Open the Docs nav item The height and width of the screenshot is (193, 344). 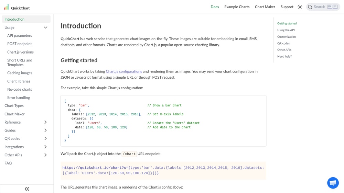point(215,7)
